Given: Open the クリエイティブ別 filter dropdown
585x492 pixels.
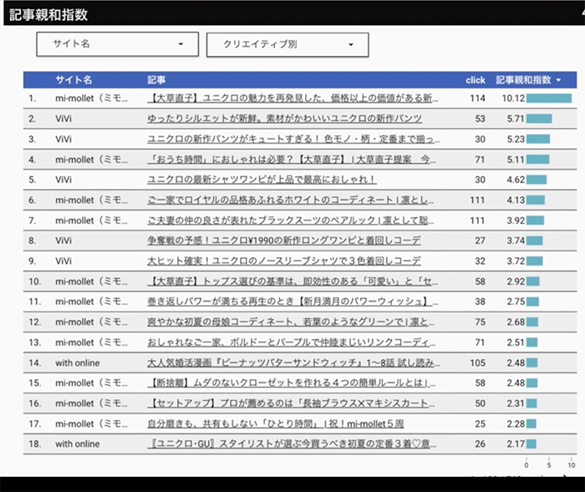Looking at the screenshot, I should [x=287, y=44].
